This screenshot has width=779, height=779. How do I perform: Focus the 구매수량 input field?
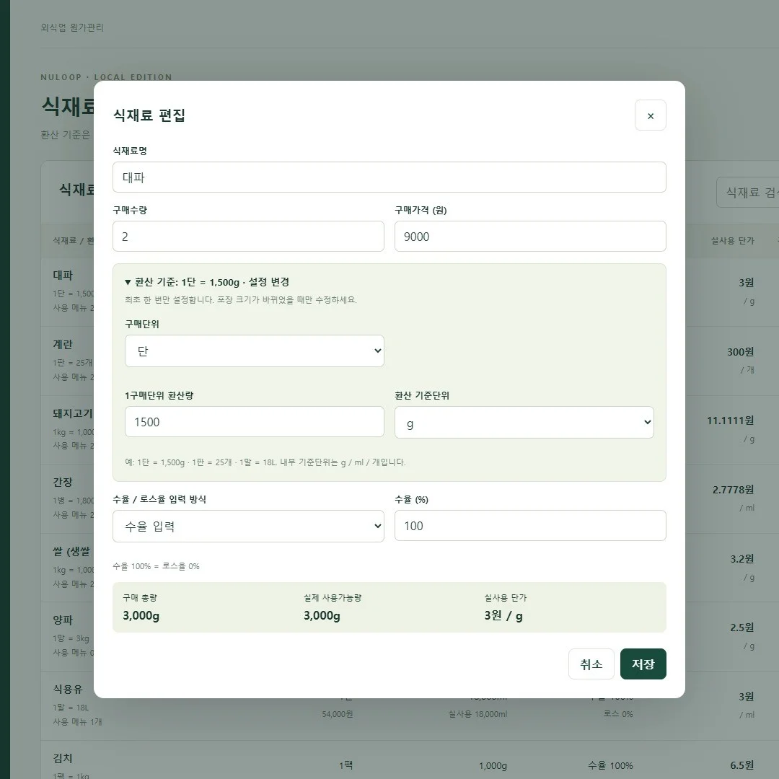point(248,237)
